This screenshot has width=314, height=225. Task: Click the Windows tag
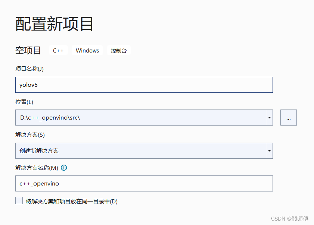[x=87, y=51]
